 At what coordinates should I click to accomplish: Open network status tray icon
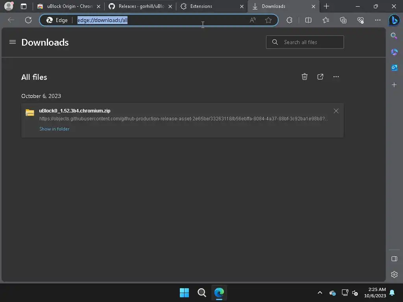tap(345, 293)
